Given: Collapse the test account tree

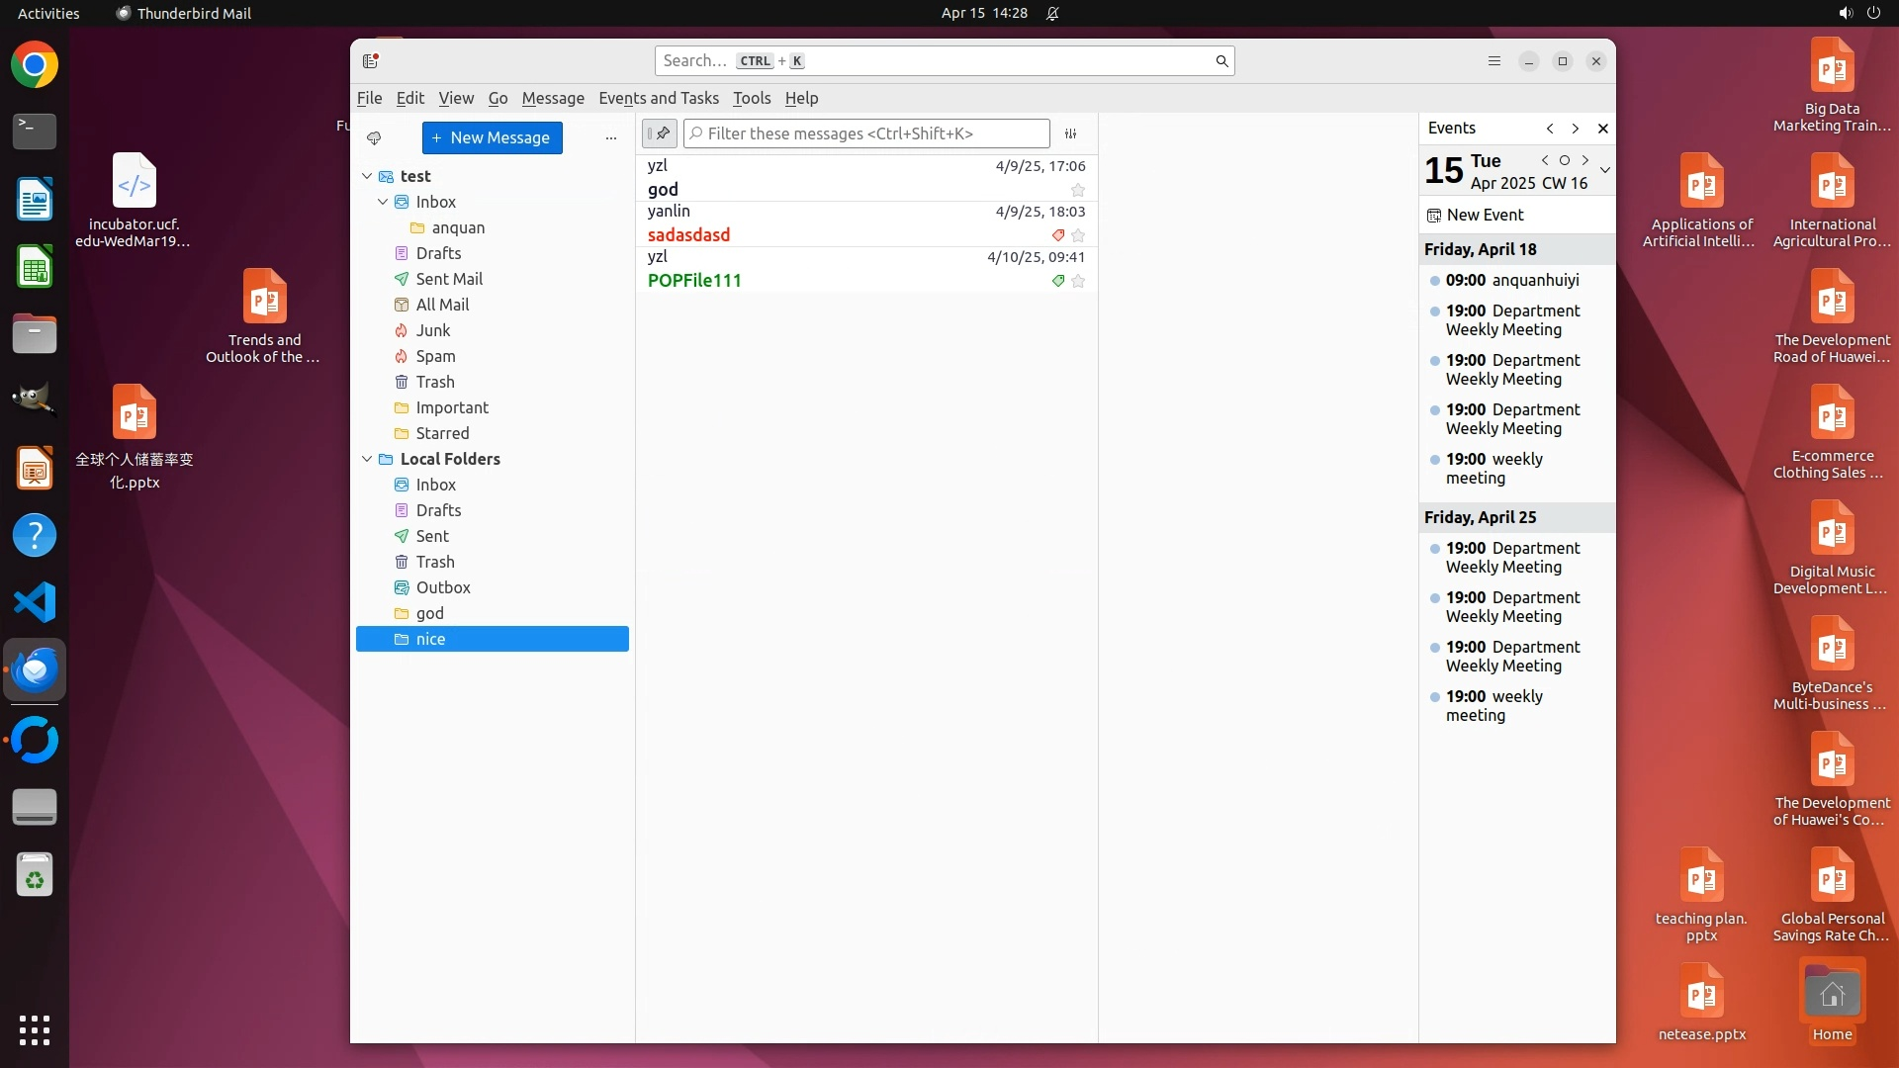Looking at the screenshot, I should coord(367,176).
